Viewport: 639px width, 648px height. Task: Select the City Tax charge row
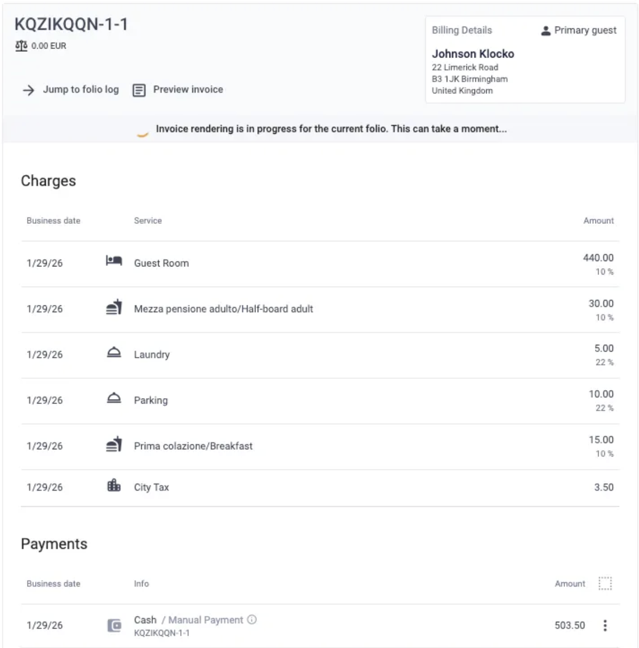[320, 488]
